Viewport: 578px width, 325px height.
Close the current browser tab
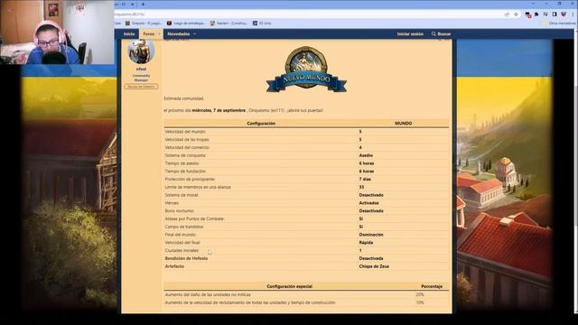(x=133, y=4)
